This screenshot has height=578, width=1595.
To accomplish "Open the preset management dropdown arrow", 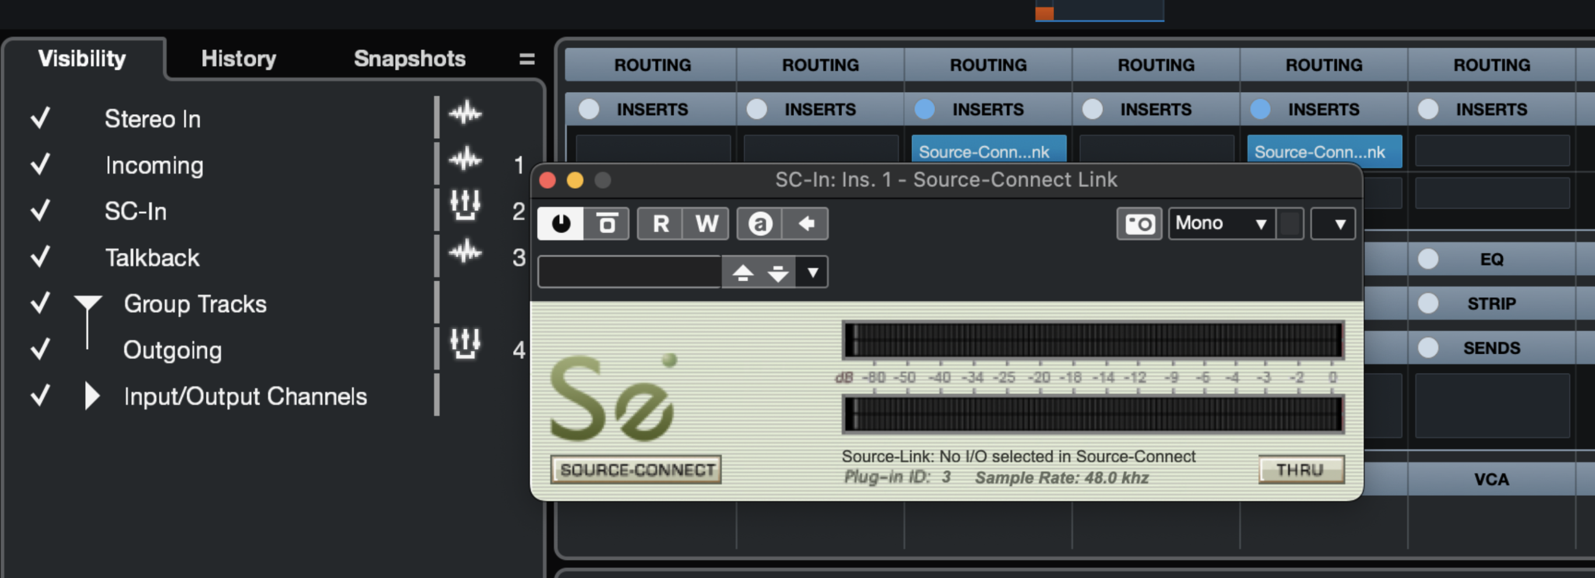I will click(812, 272).
